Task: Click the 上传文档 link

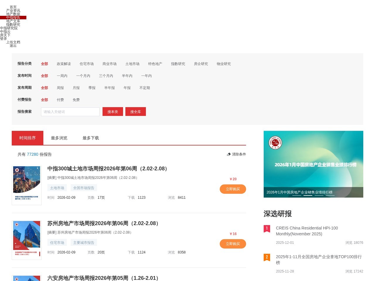Action: click(x=13, y=42)
